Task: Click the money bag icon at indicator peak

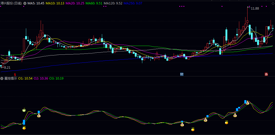Action: 248,103
